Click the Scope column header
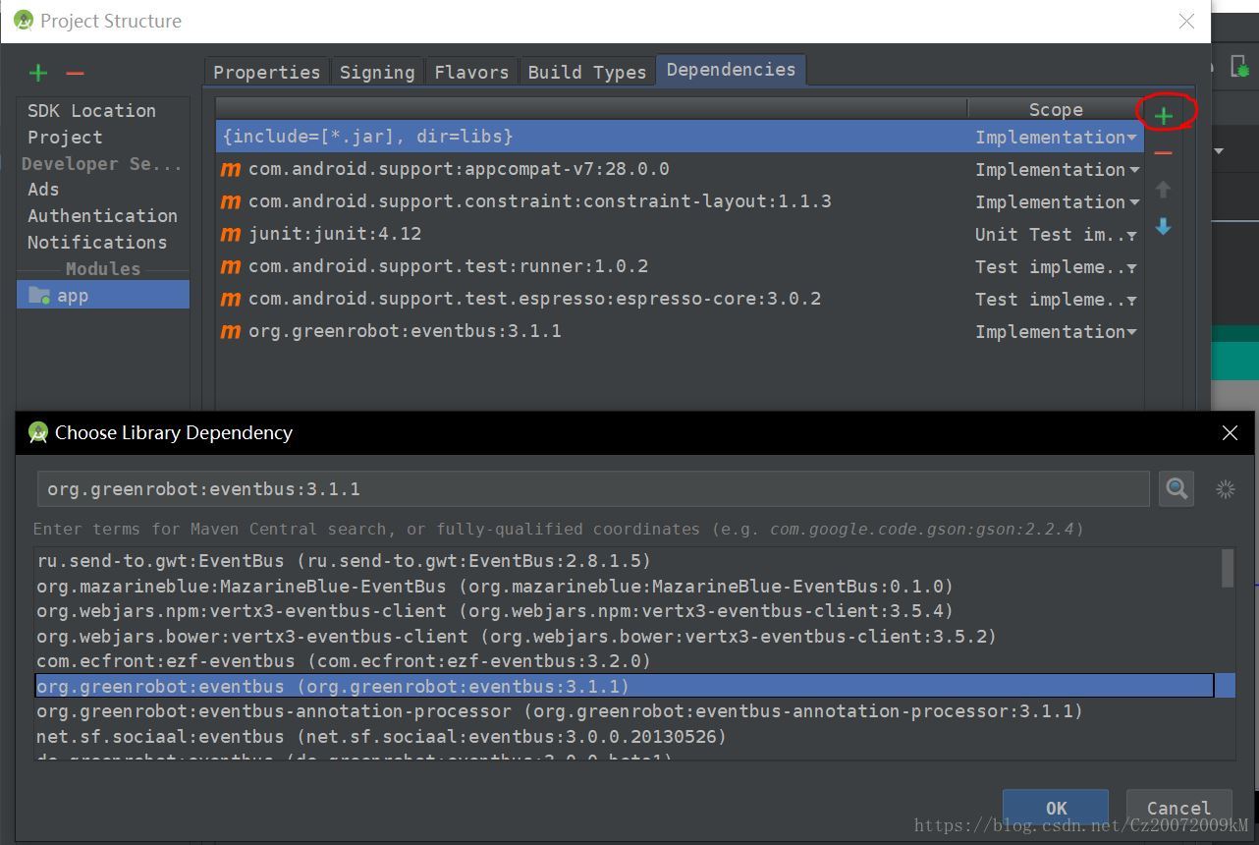 tap(1056, 110)
